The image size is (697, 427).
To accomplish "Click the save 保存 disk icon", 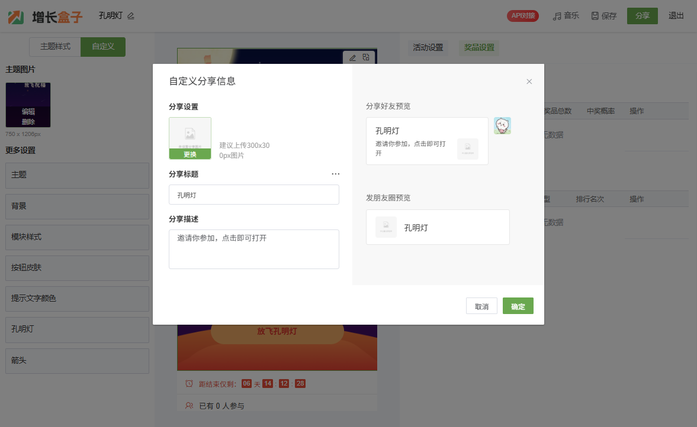I will [x=595, y=16].
